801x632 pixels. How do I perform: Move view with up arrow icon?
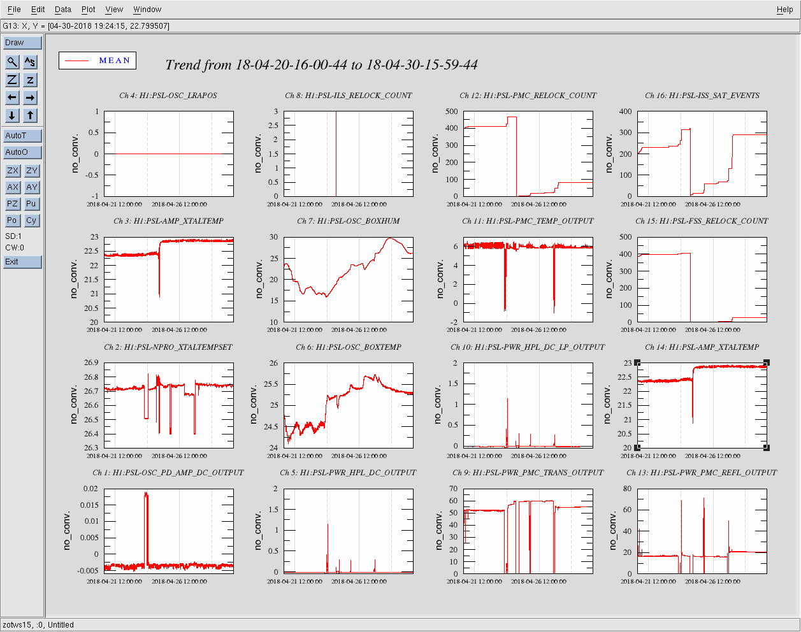point(31,115)
